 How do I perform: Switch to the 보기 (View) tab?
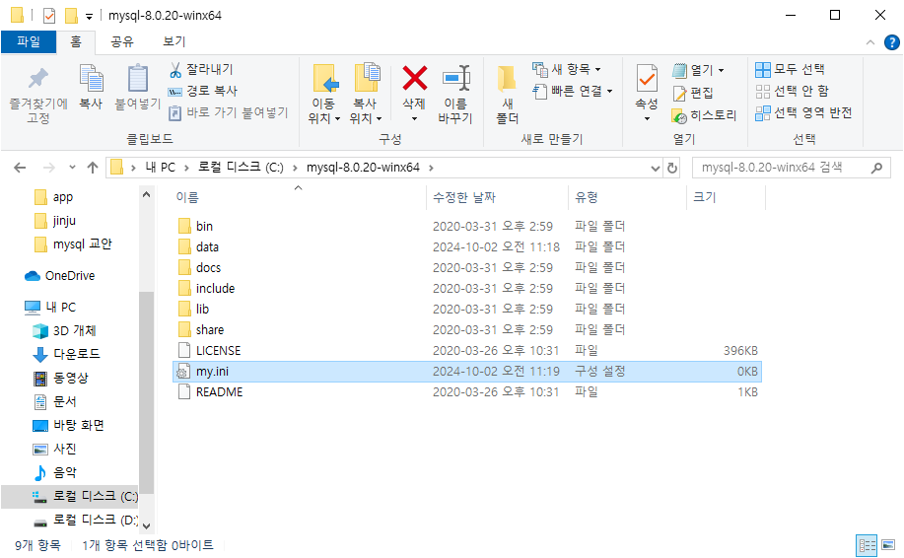[174, 41]
